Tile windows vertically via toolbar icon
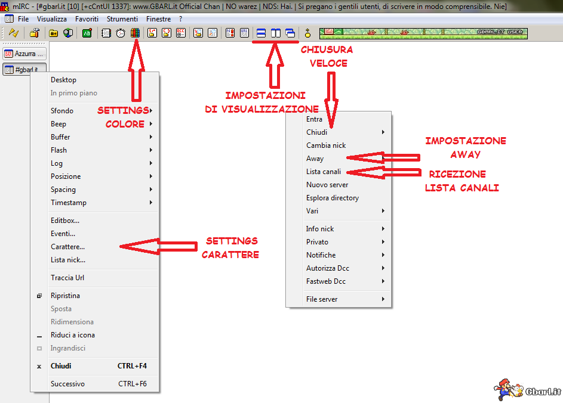 pos(276,33)
